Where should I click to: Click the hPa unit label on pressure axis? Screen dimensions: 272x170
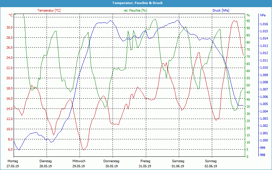pyautogui.click(x=262, y=15)
